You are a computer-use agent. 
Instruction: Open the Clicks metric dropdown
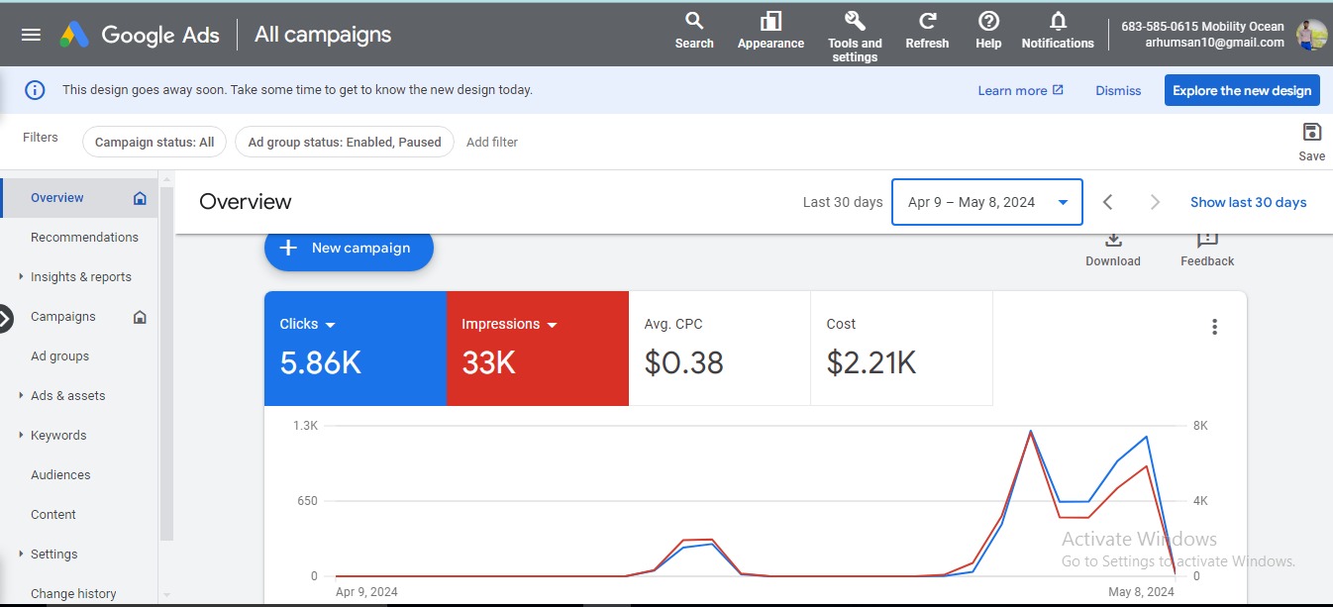click(331, 325)
